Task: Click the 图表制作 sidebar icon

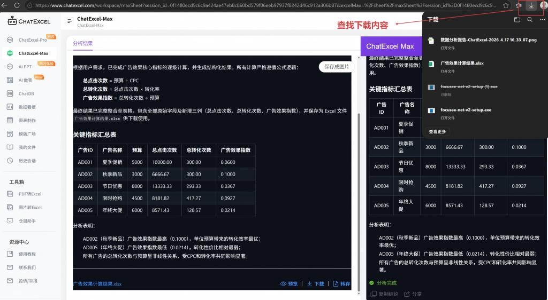Action: coord(10,120)
